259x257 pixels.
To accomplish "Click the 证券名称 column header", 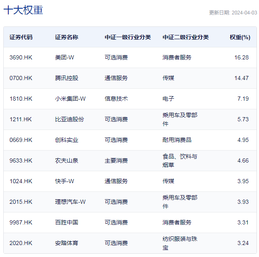I will [67, 37].
